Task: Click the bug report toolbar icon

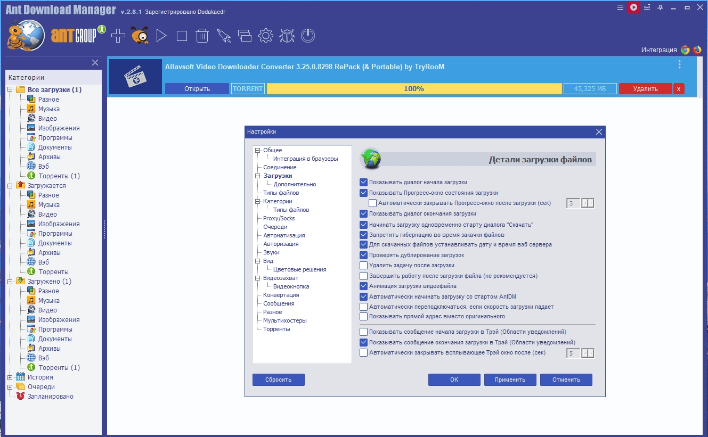Action: click(287, 36)
